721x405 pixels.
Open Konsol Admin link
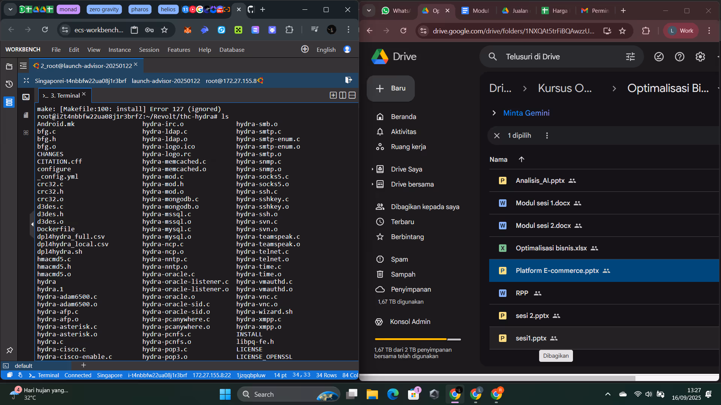click(x=410, y=322)
